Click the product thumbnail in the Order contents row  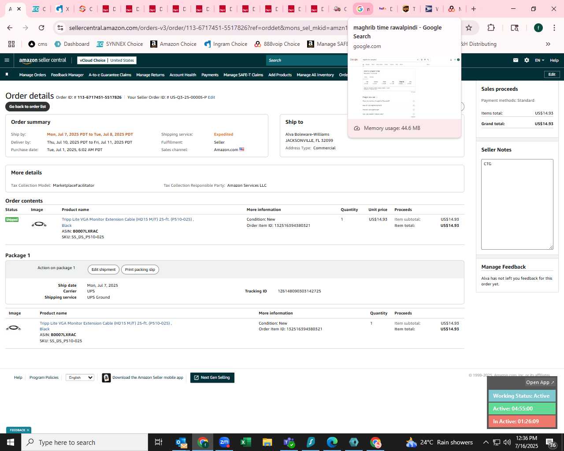[39, 225]
